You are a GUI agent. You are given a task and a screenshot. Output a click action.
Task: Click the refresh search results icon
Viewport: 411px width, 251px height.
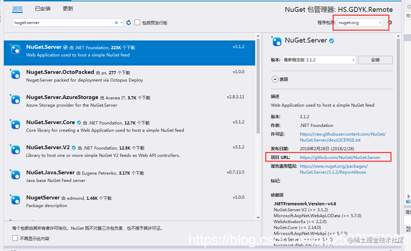click(128, 22)
